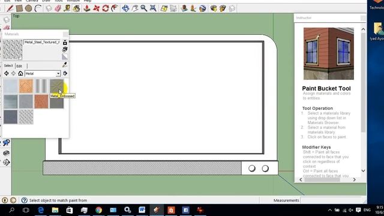Select the Zoom magnifier tool
This screenshot has width=384, height=216.
(144, 8)
